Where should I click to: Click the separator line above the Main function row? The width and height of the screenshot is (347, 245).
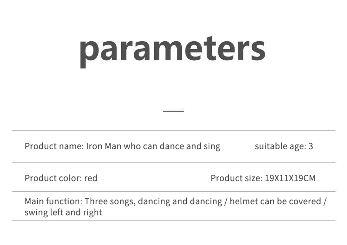pos(173,191)
